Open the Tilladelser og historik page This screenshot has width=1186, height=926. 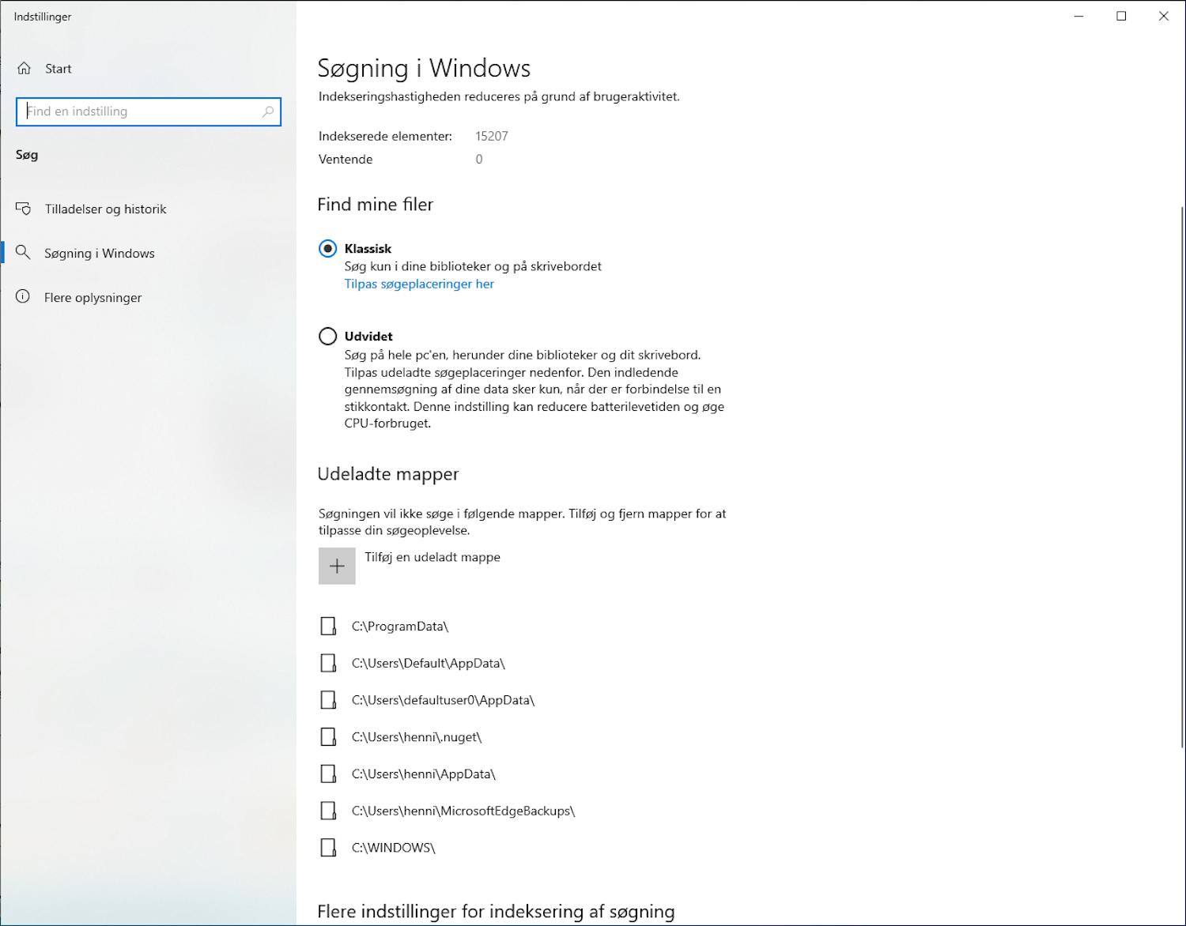pos(105,209)
